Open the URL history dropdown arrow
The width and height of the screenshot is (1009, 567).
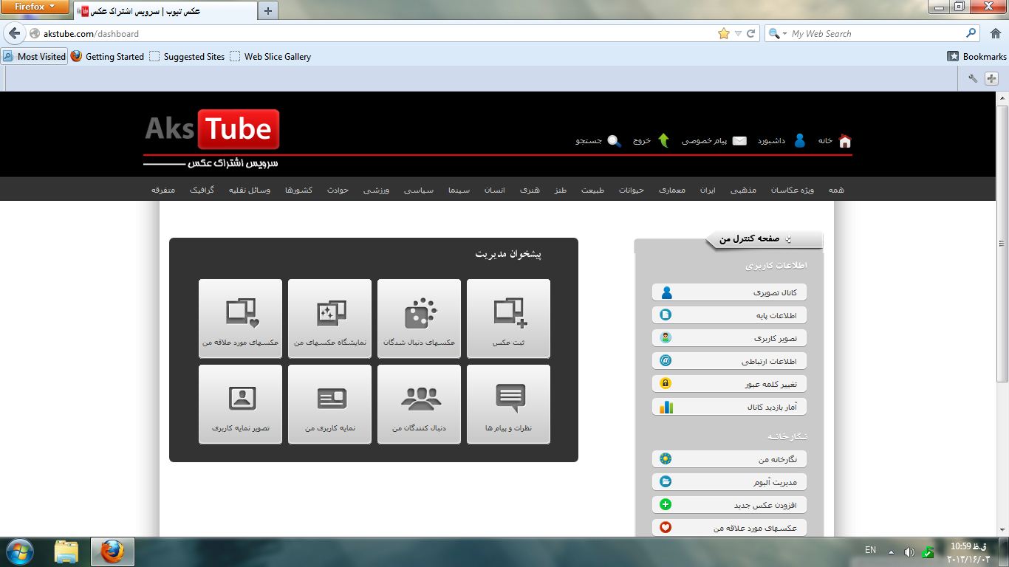[738, 33]
